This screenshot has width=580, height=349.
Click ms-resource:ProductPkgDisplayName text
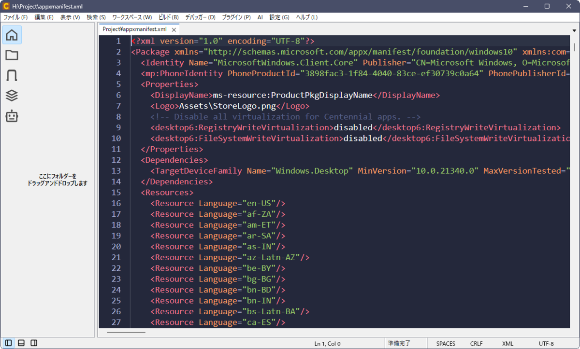pos(292,95)
